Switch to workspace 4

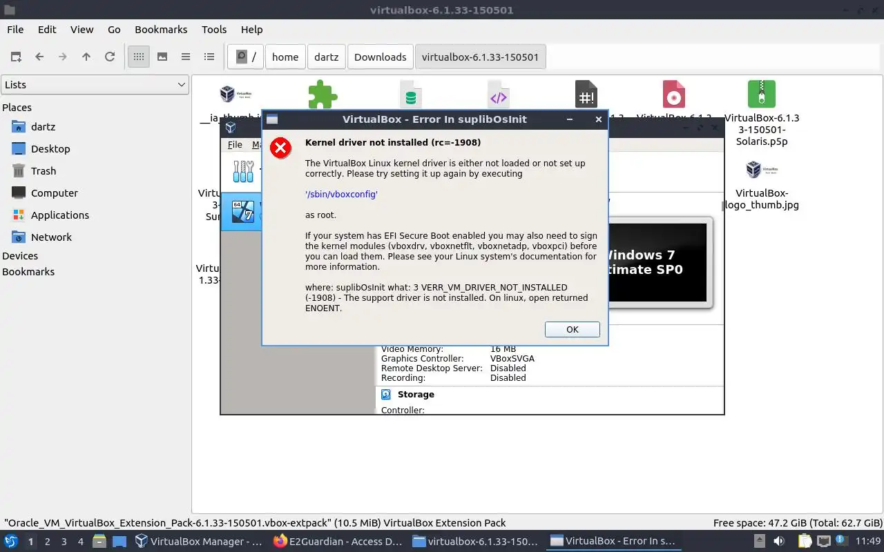click(81, 542)
